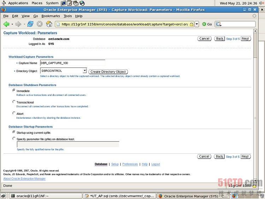This screenshot has width=265, height=199.
Task: Click the Stop loading icon
Action: tap(40, 24)
